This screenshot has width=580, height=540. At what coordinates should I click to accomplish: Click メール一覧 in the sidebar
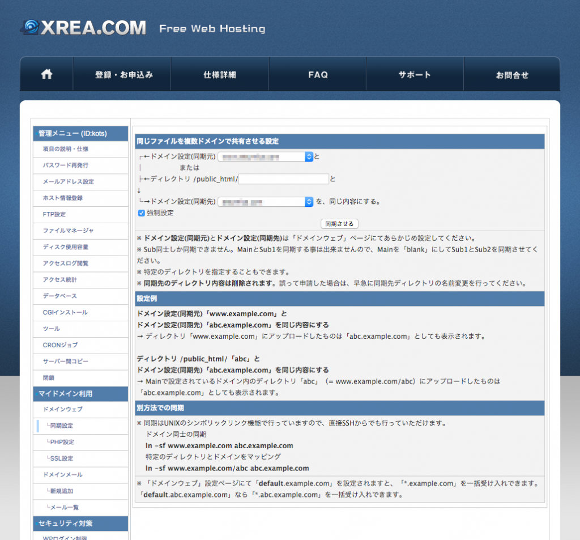(x=64, y=508)
